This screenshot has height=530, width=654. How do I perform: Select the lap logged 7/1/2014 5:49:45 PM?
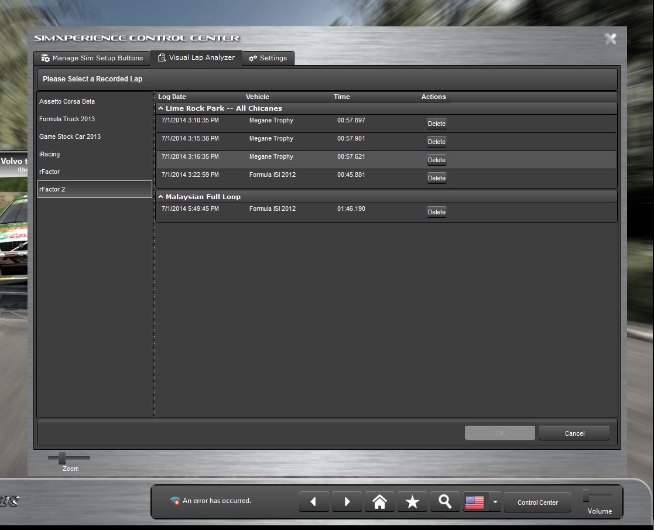pos(386,213)
